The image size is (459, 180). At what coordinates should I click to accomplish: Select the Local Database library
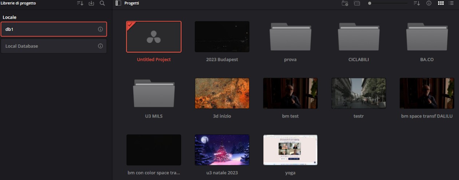pos(54,46)
